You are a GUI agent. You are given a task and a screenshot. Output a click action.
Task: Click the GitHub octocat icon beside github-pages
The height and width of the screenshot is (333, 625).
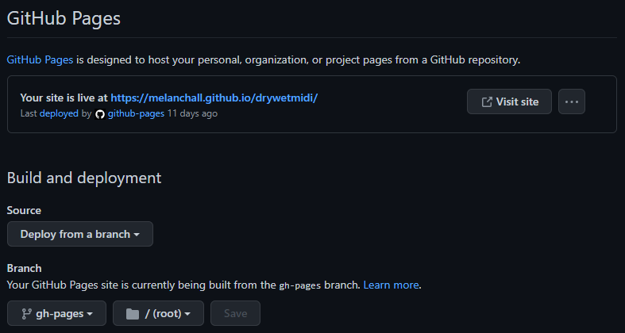pos(100,114)
